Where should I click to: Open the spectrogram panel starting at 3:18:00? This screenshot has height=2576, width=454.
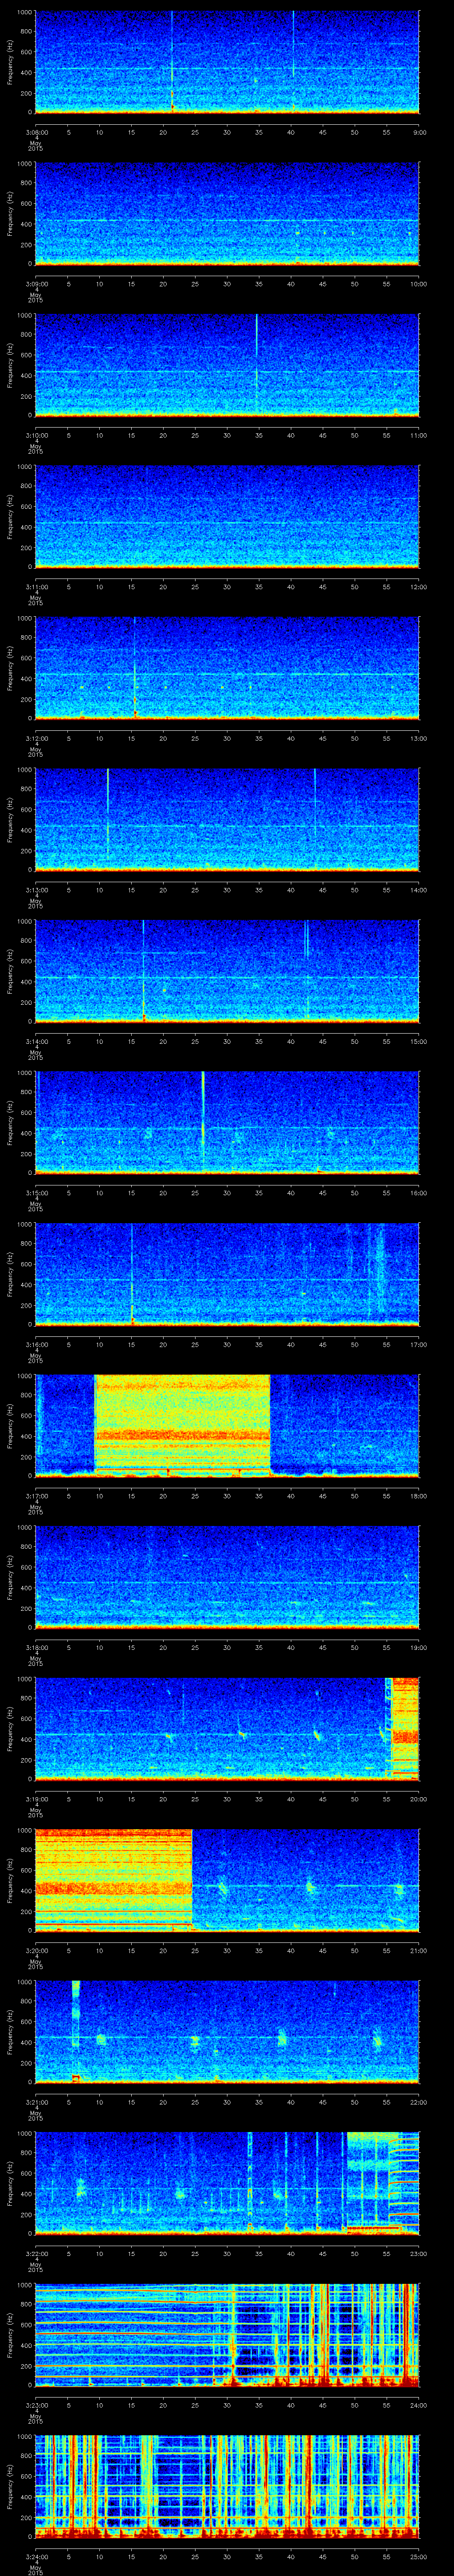(227, 1578)
